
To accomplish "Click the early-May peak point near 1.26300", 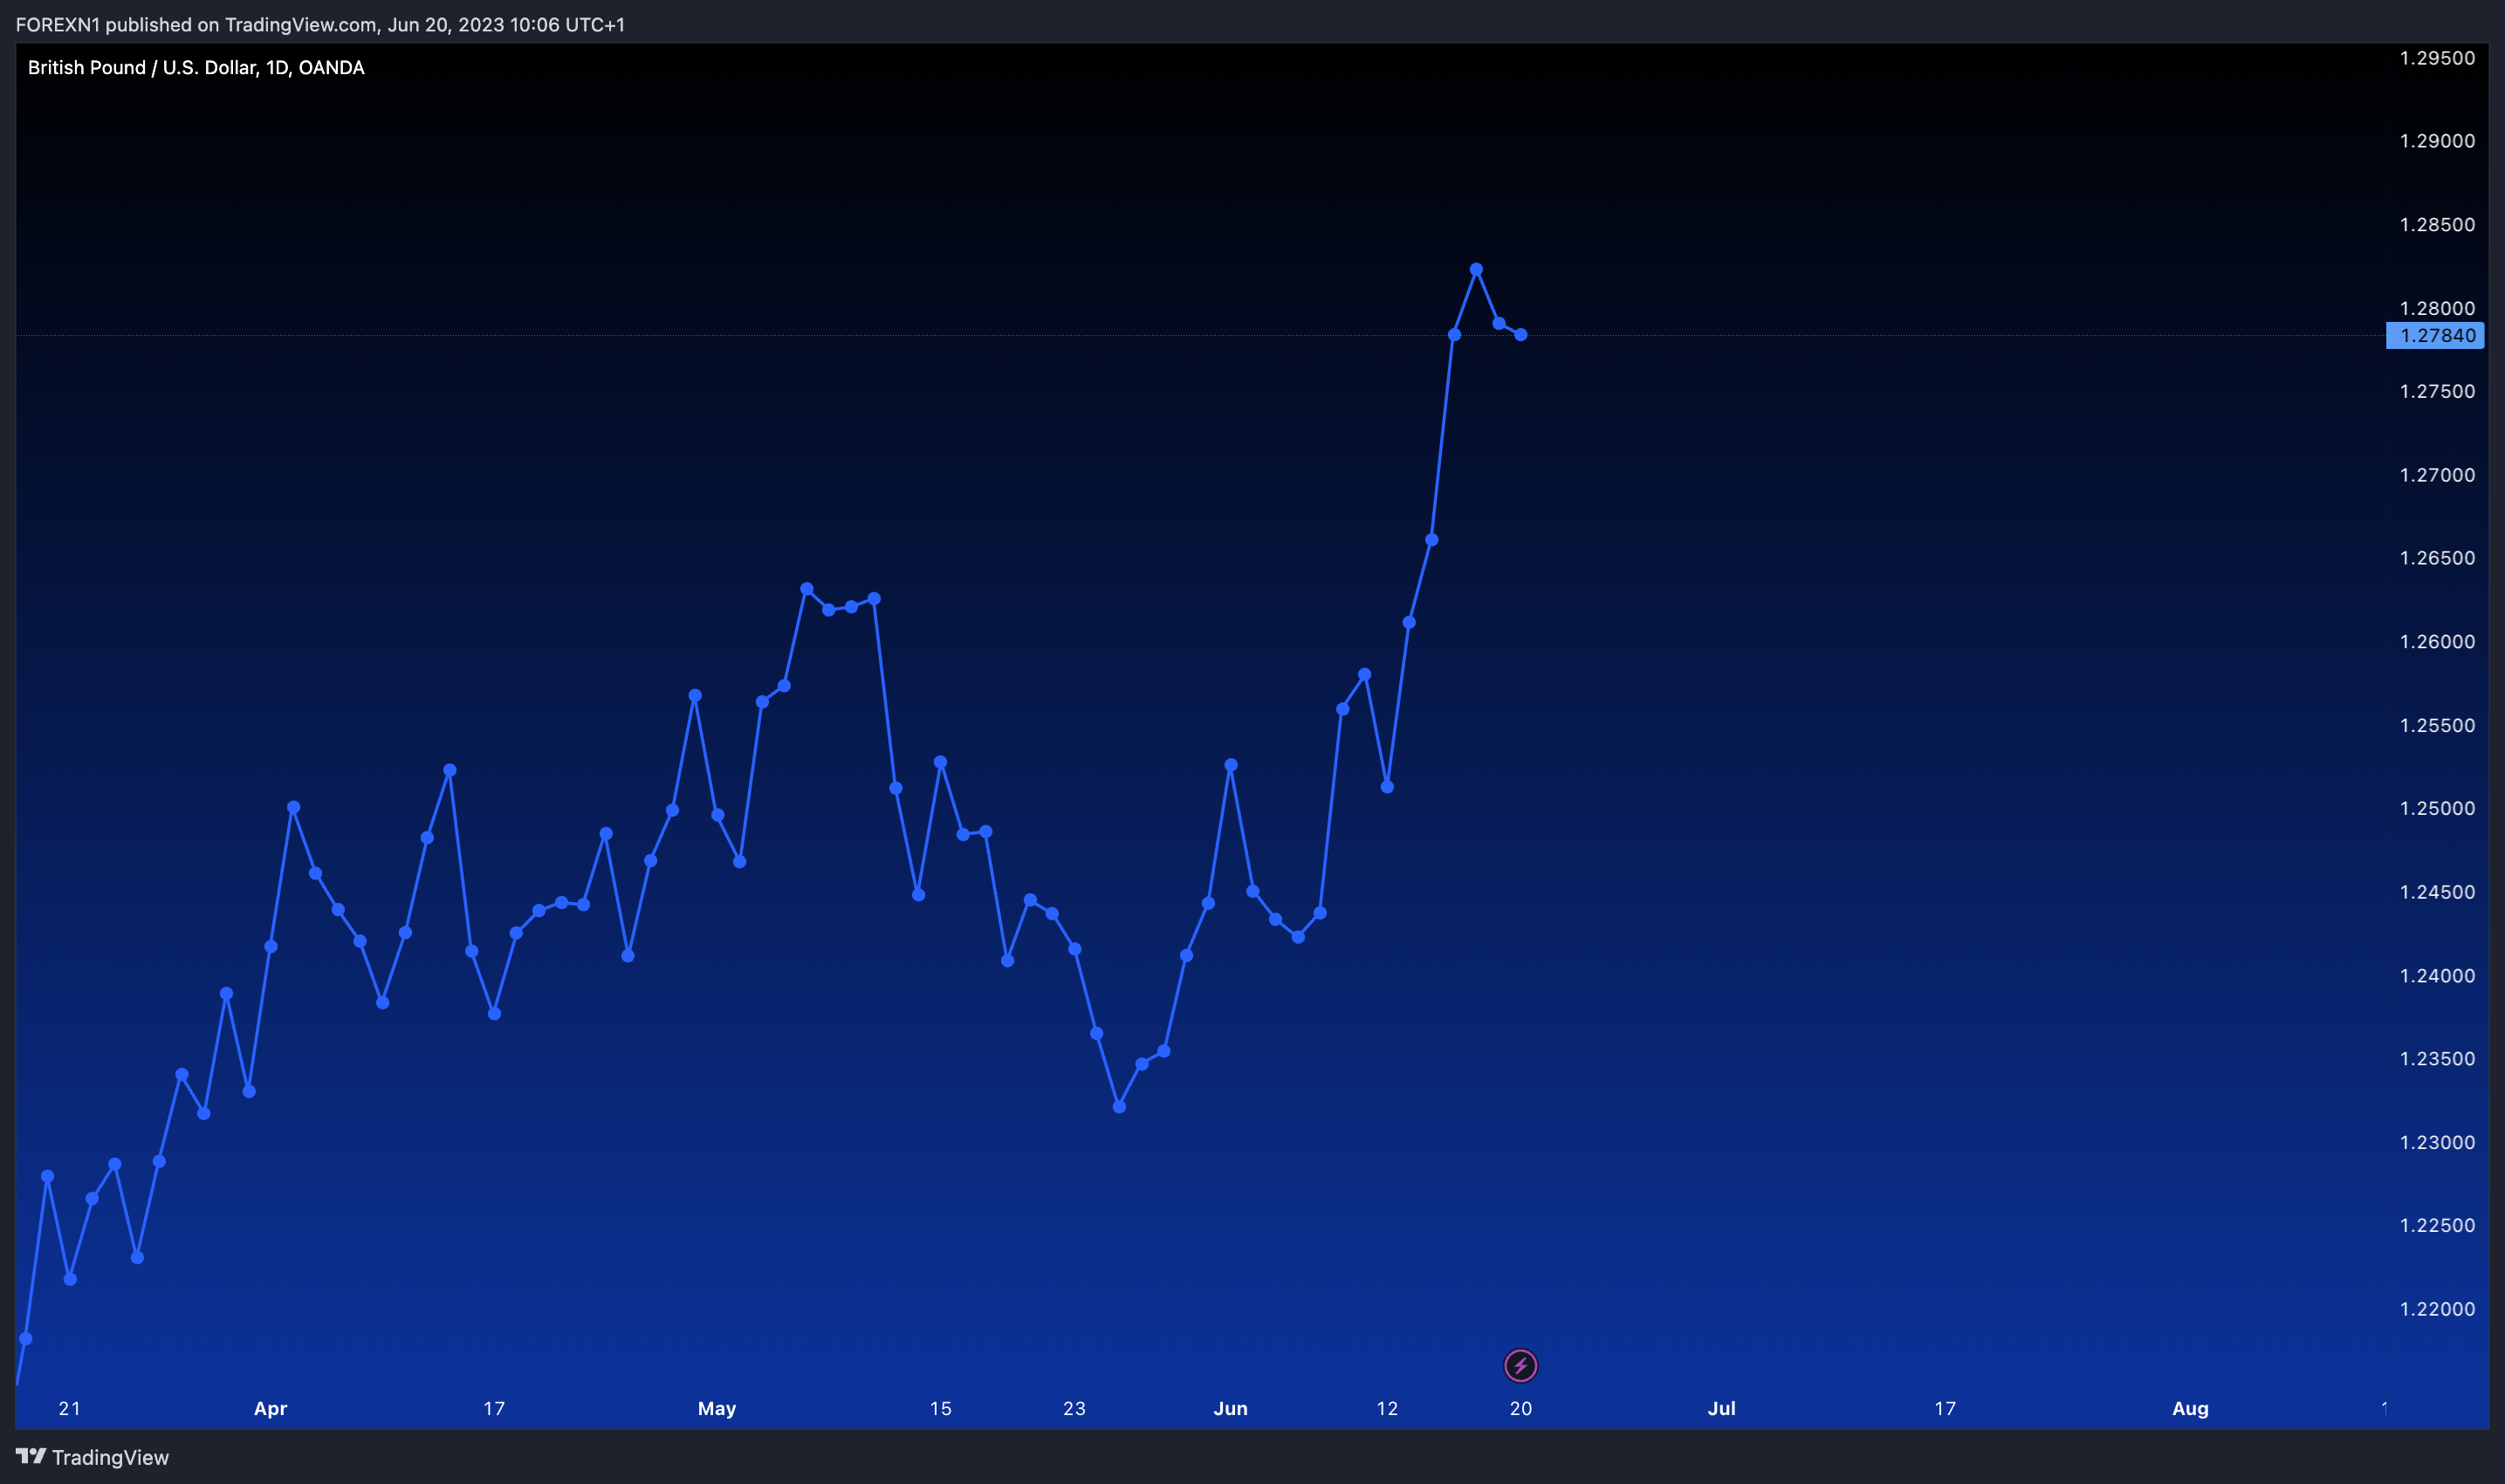I will tap(806, 589).
